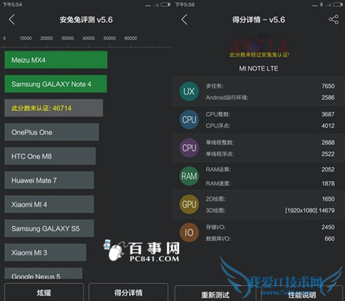Open the right screen's Bluetooth status icon
Screen dimensions: 345x301
coord(321,5)
